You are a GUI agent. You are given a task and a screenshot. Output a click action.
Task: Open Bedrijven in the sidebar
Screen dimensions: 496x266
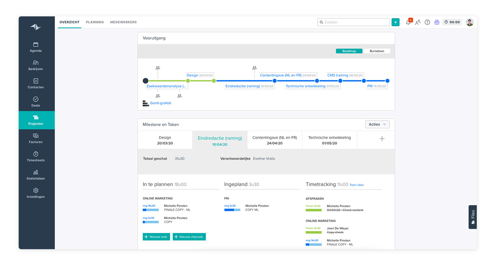pyautogui.click(x=36, y=66)
